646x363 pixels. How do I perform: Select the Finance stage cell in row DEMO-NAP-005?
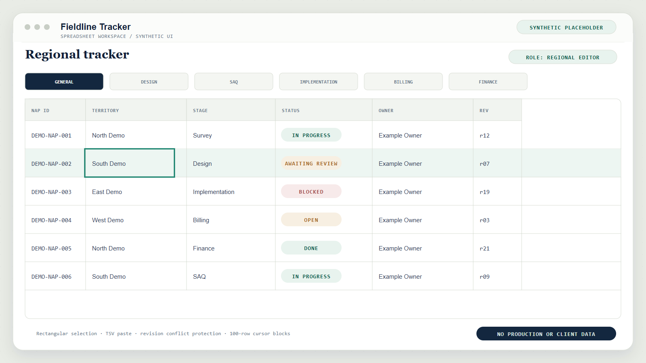[231, 248]
